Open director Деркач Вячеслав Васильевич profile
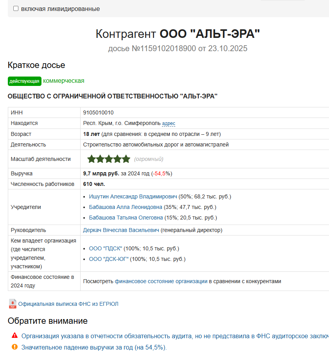Screen dimensions: 329x355 pyautogui.click(x=121, y=230)
